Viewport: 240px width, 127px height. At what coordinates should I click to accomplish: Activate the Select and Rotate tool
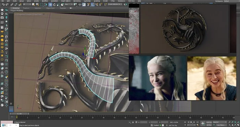coord(54,4)
